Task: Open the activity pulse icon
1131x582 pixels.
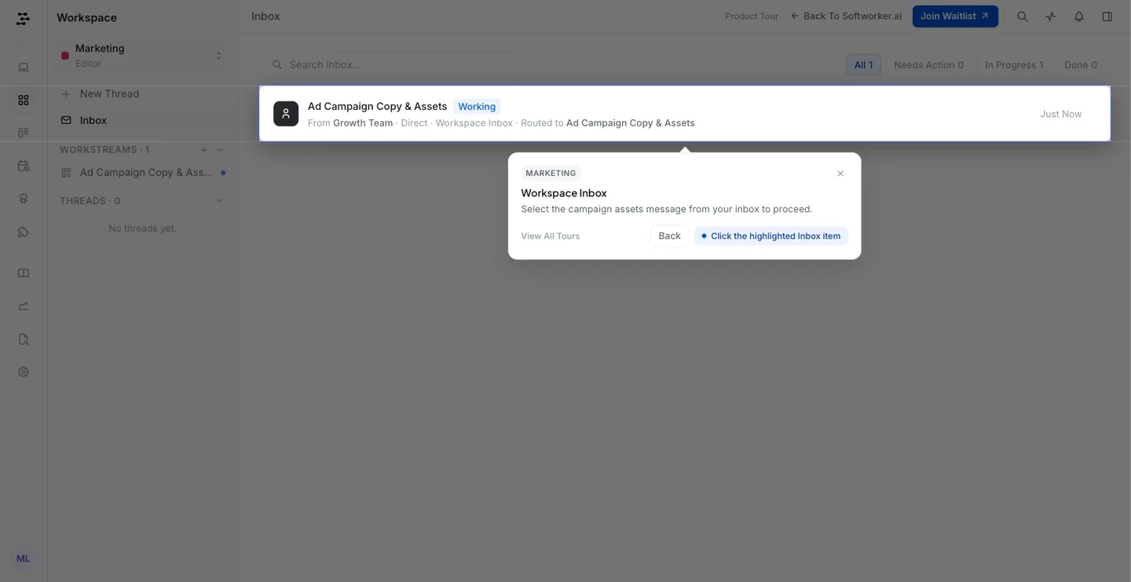Action: (x=1051, y=16)
